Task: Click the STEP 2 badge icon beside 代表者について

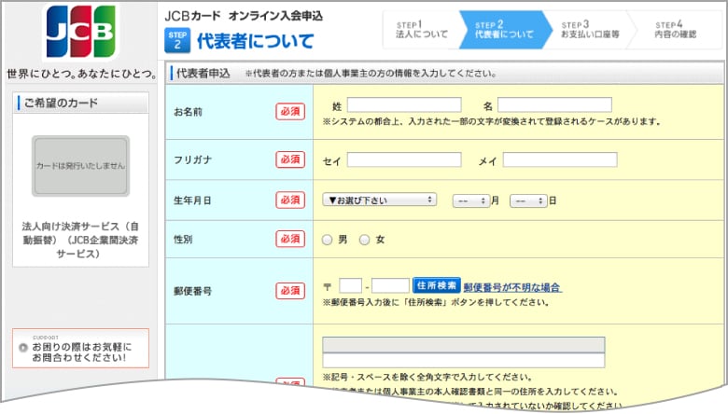Action: (177, 40)
